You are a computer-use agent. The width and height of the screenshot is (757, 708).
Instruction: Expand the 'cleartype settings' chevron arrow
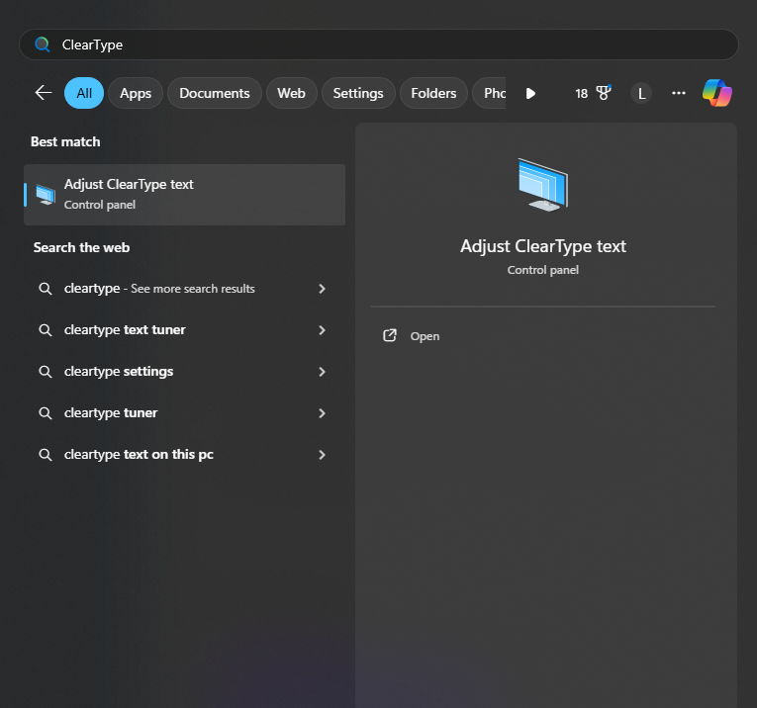(322, 372)
